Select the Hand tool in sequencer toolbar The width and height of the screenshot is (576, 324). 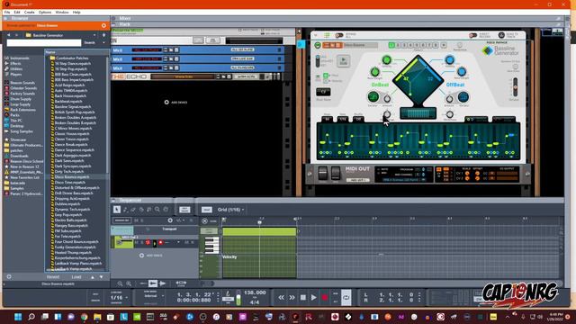(166, 210)
